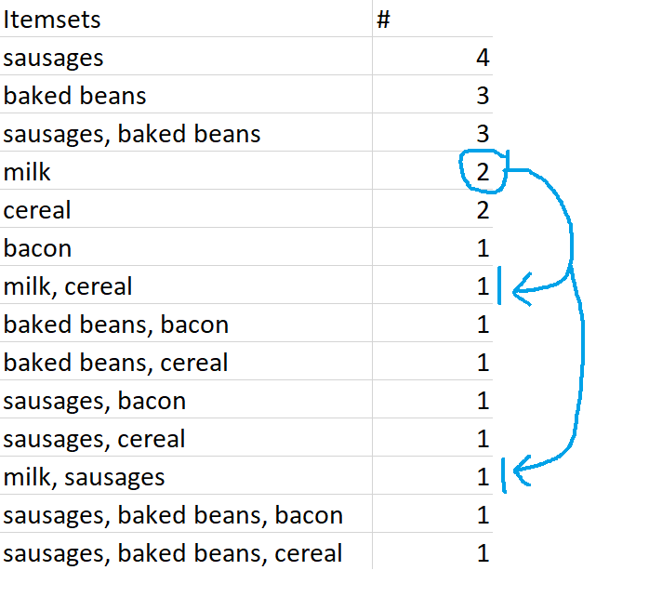
Task: Select the milk, cereal itemset cell
Action: (186, 285)
